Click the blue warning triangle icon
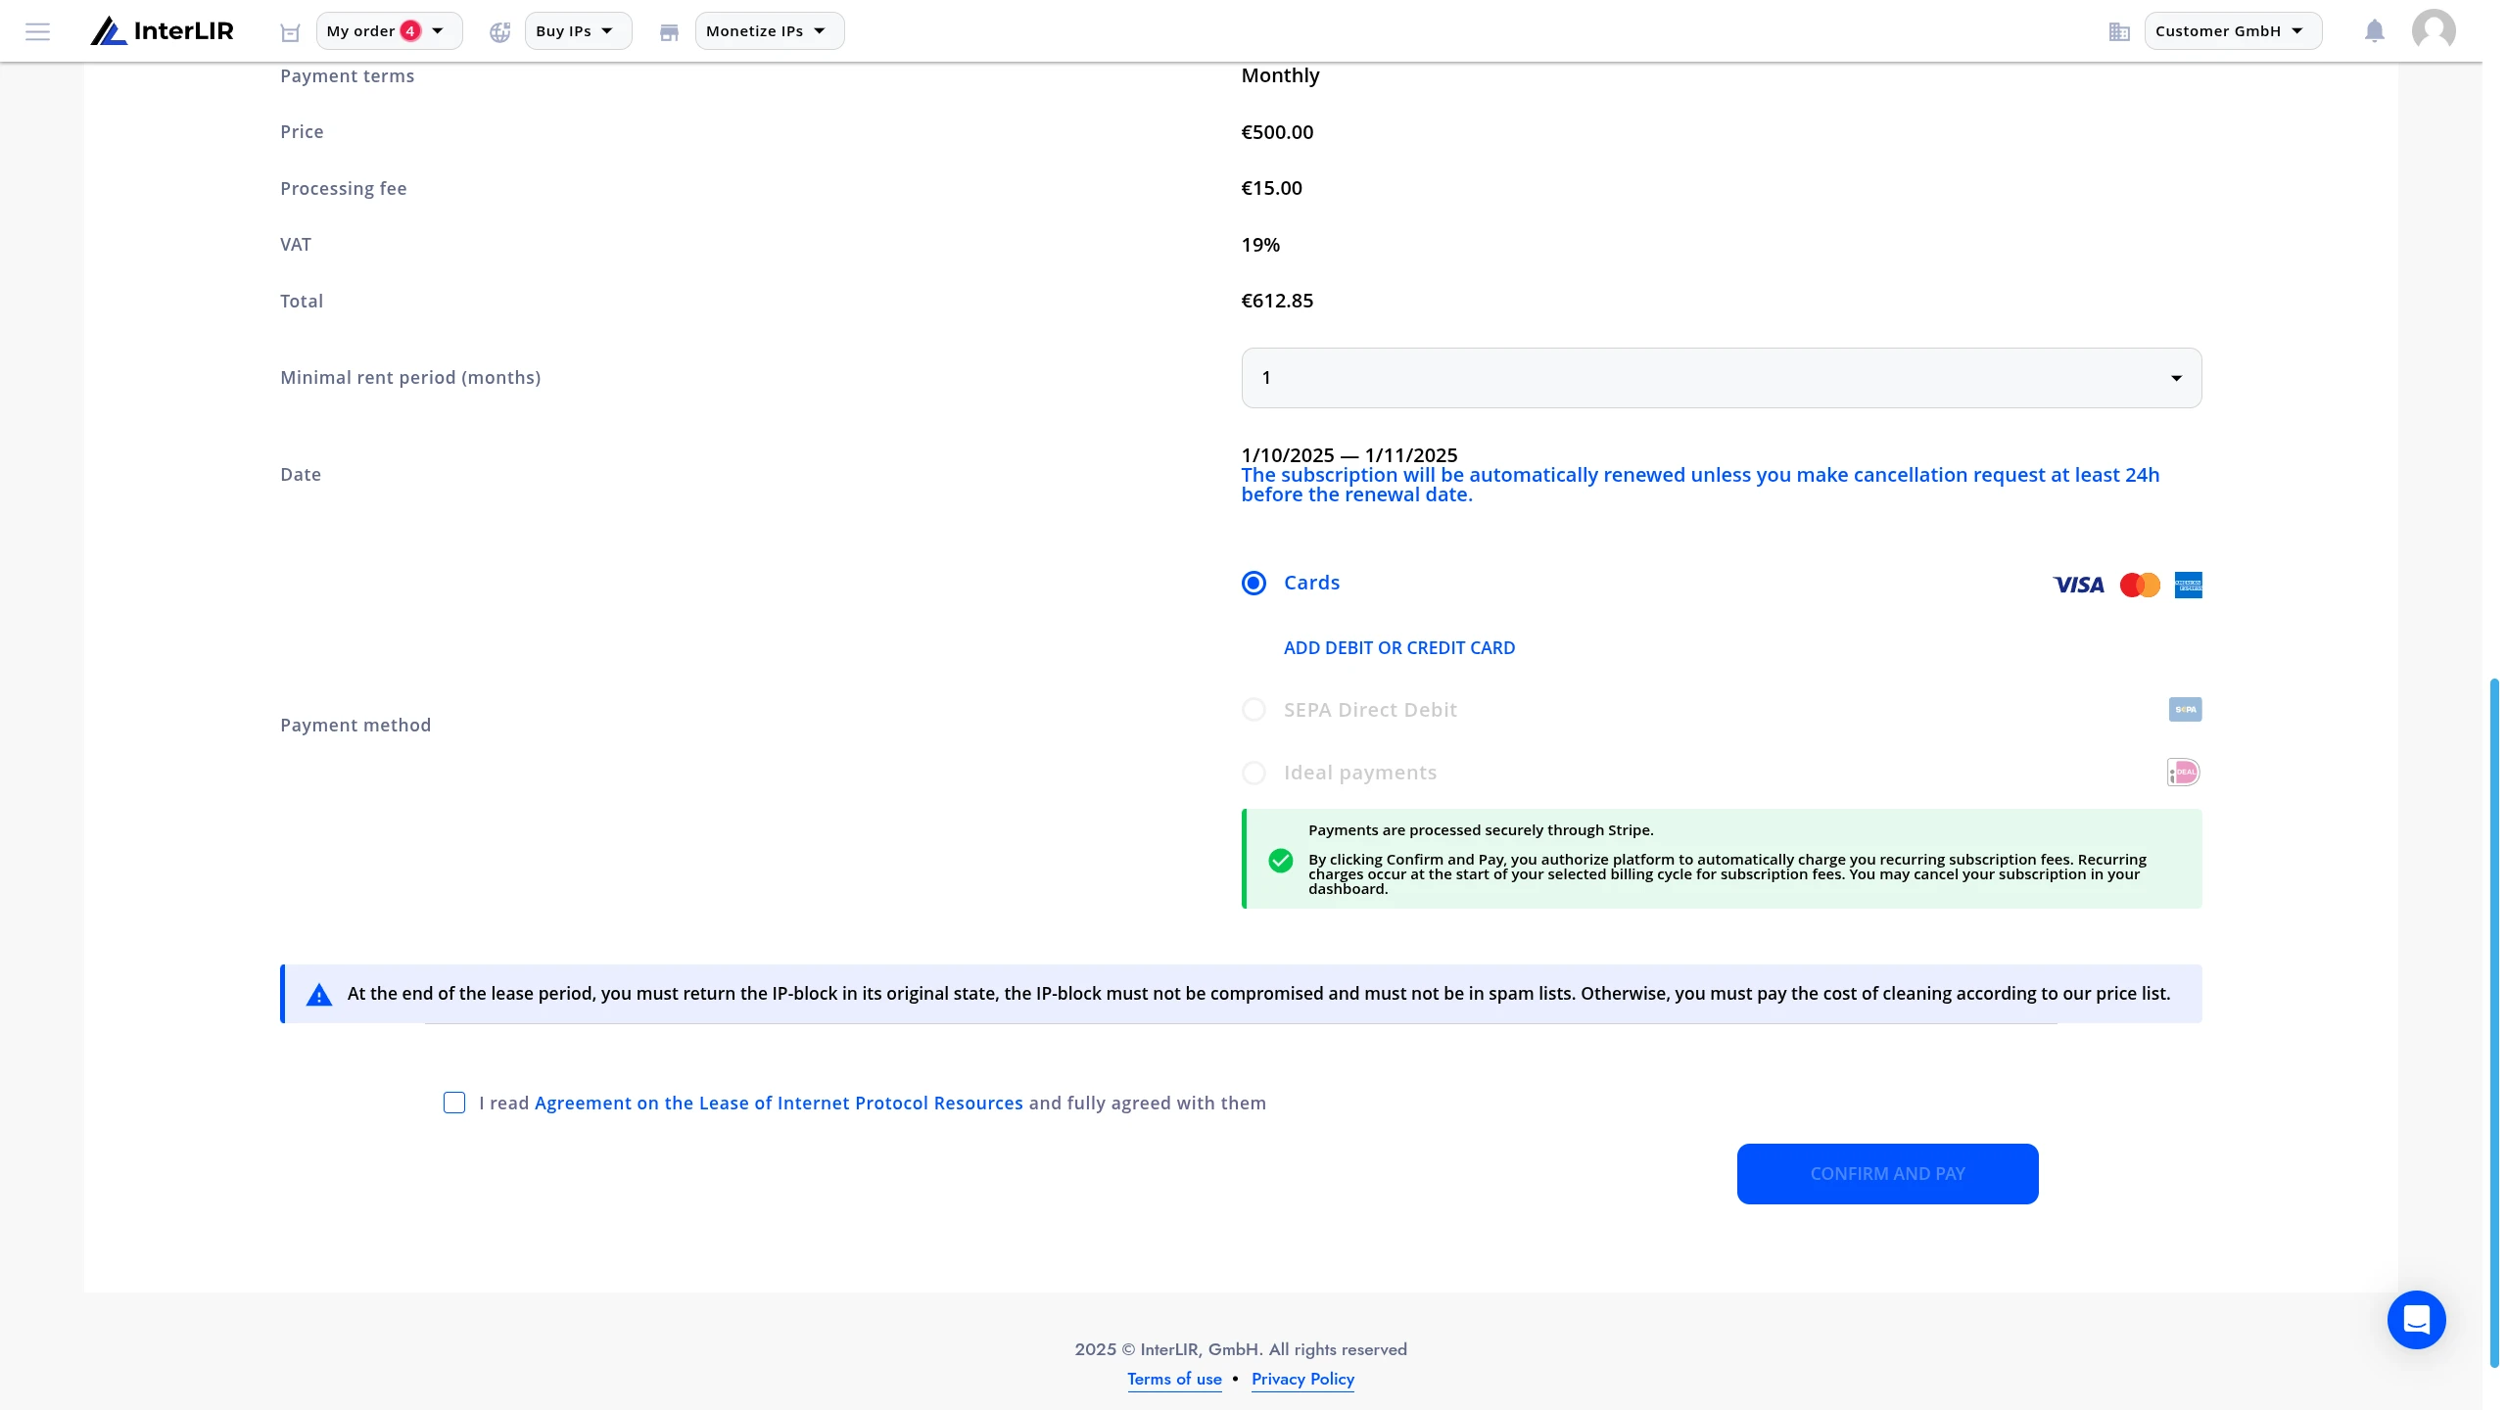This screenshot has height=1410, width=2507. point(318,995)
